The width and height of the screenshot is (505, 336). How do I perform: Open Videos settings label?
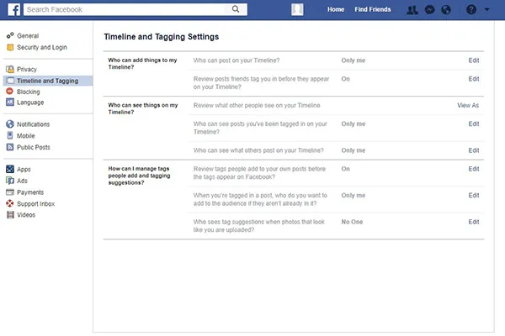click(x=26, y=215)
